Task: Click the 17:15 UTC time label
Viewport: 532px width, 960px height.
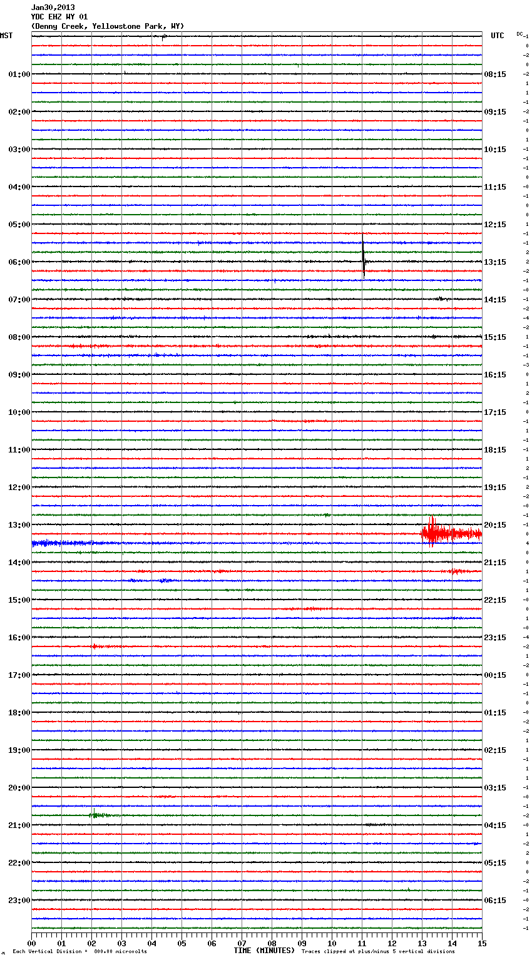Action: (495, 412)
